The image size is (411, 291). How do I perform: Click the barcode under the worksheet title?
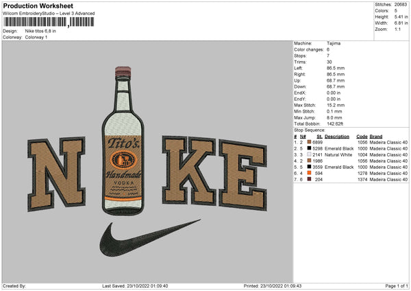[x=49, y=22]
